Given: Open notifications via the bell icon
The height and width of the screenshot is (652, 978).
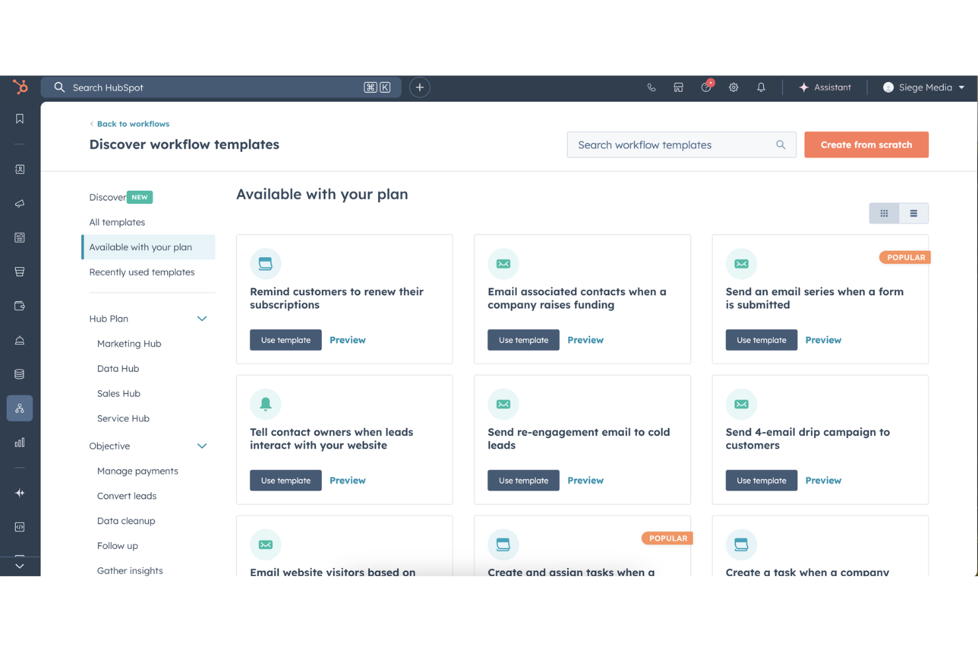Looking at the screenshot, I should pyautogui.click(x=761, y=87).
